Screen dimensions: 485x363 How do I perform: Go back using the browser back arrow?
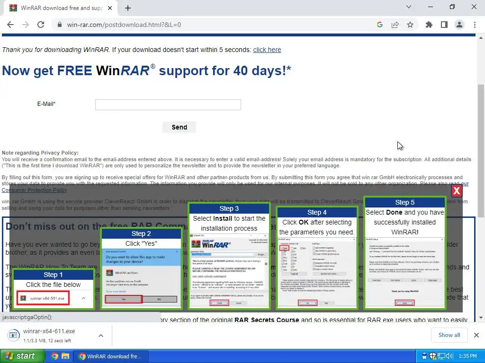pos(10,25)
